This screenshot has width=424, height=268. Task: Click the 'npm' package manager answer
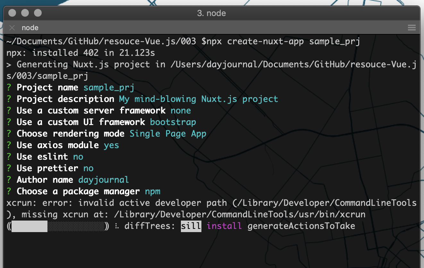153,192
